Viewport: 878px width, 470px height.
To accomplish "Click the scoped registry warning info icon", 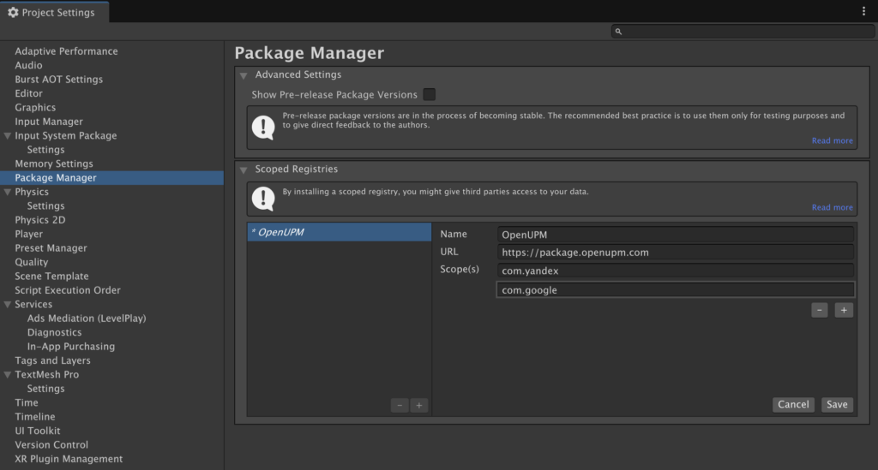I will coord(263,199).
